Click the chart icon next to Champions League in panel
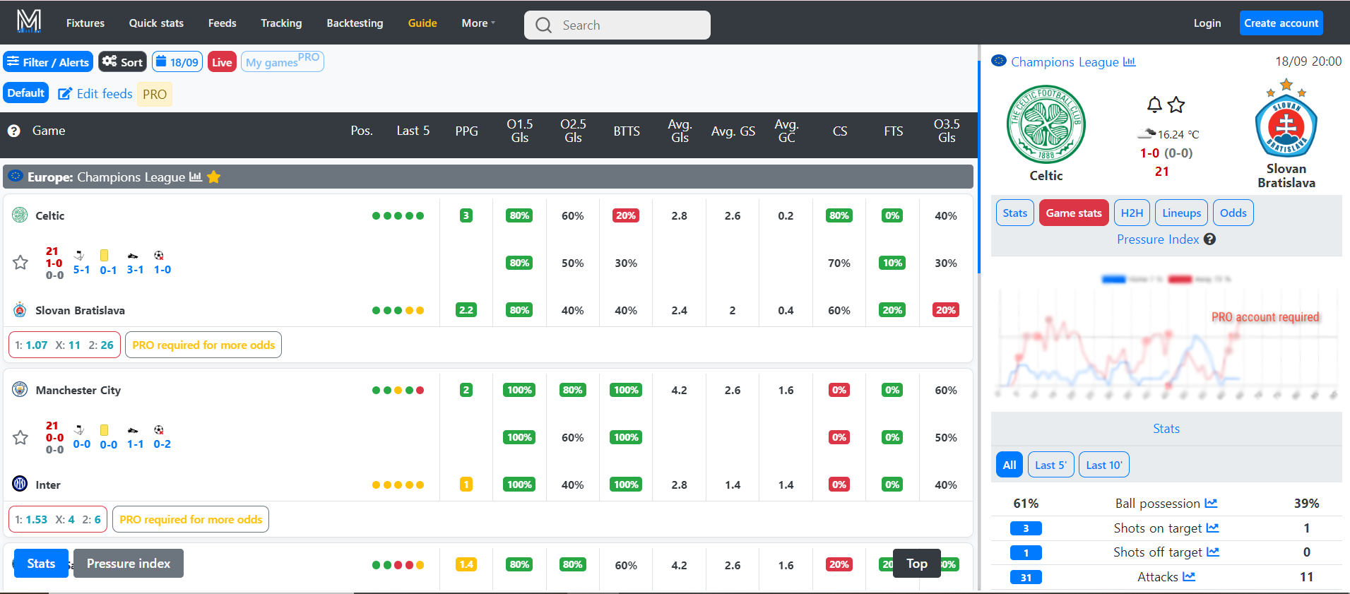 point(1130,61)
